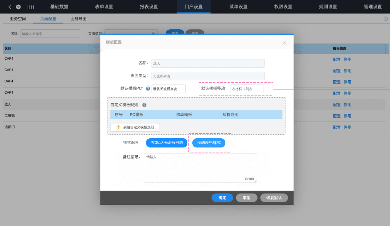Click the cube application logo icon
This screenshot has height=226, width=390.
click(18, 7)
